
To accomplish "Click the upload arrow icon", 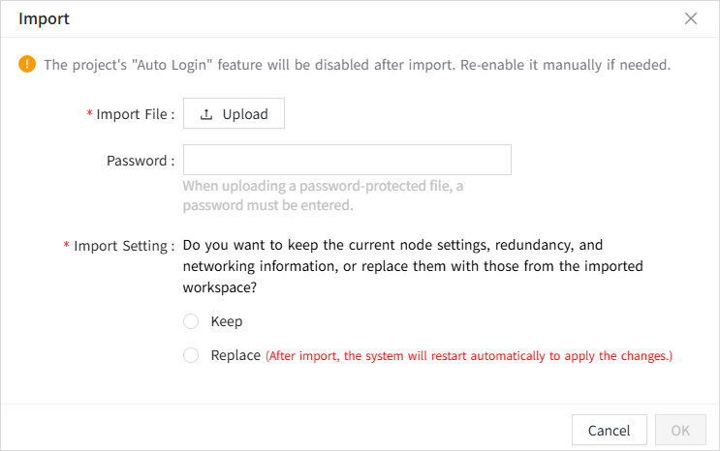I will pyautogui.click(x=206, y=114).
